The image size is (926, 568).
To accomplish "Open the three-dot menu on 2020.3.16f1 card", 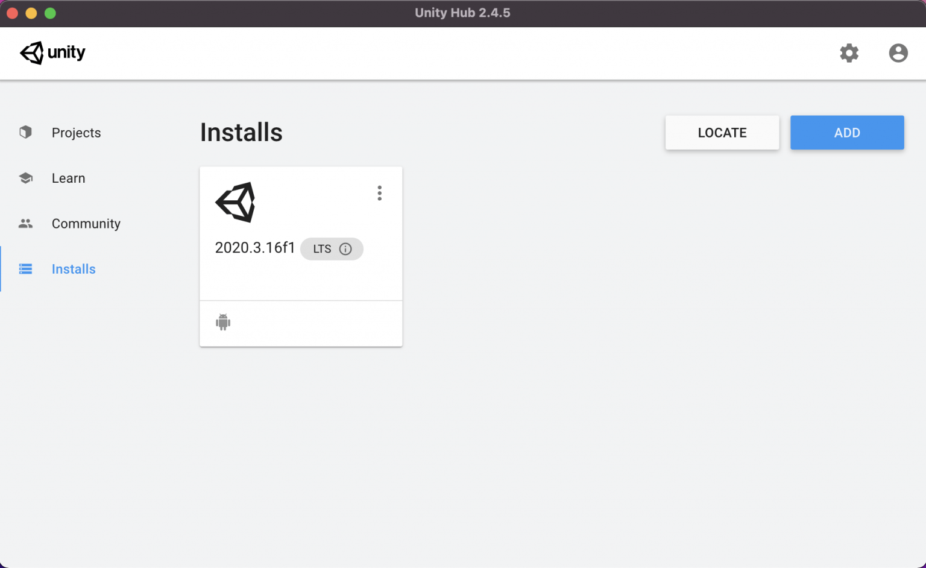I will point(380,193).
